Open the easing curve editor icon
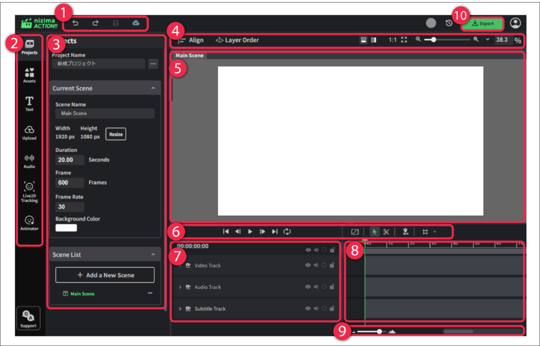 pos(355,232)
